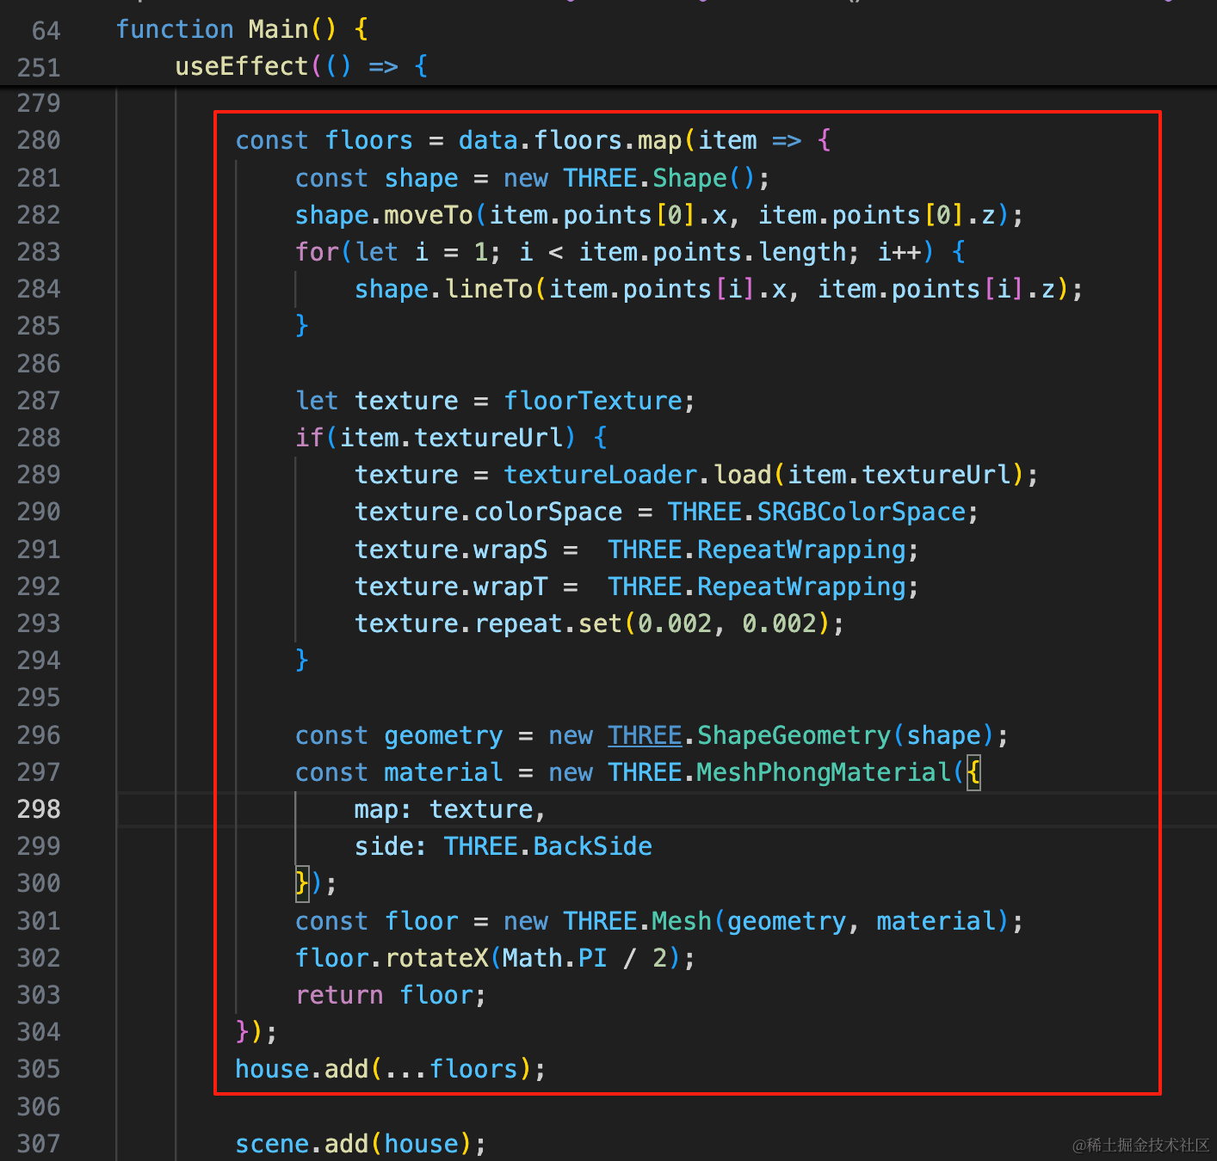Click the lineTo method on line 284
Viewport: 1217px width, 1161px height.
[489, 289]
